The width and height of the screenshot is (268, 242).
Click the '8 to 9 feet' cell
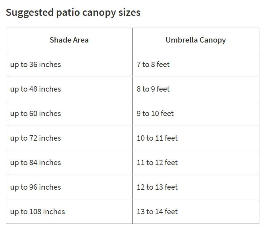[153, 89]
